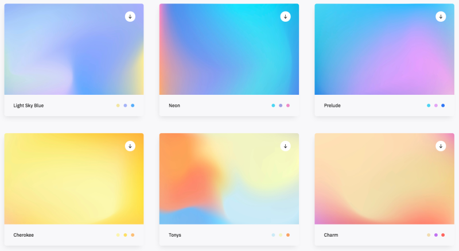Pick the violet dot on Prelude card

tap(436, 106)
